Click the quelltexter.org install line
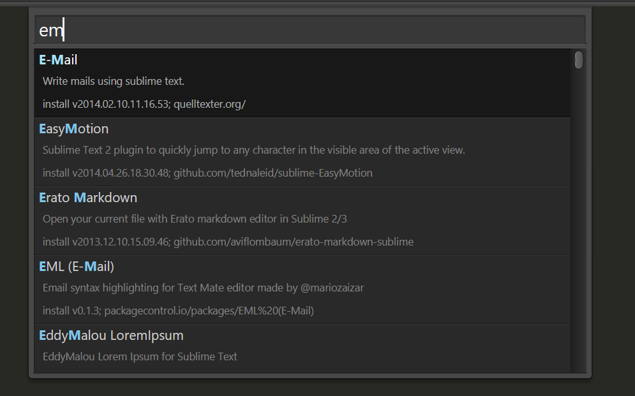The width and height of the screenshot is (635, 396). coord(144,105)
